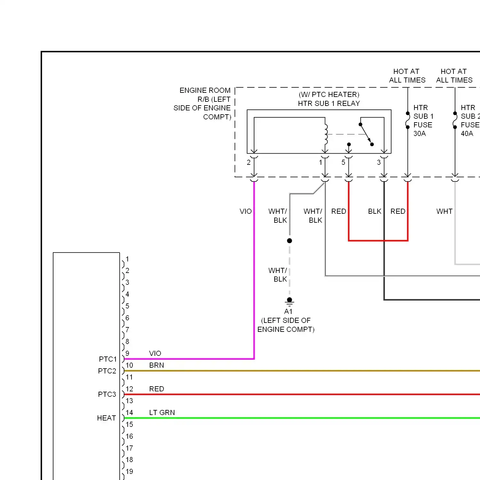Screen dimensions: 480x480
Task: Click the HOT AT ALL TIMES label above the 30A fuse
Action: tap(407, 76)
